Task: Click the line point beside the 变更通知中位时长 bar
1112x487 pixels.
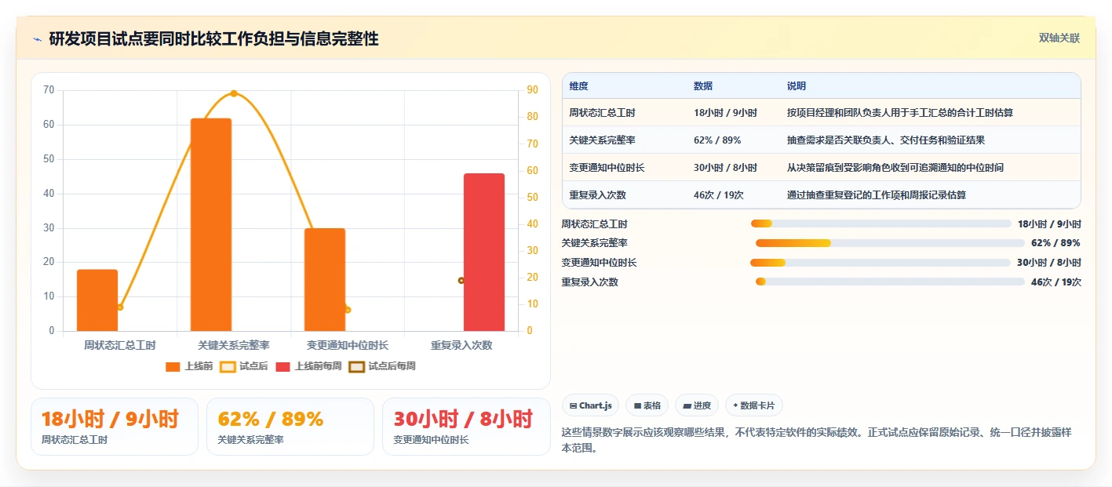Action: point(348,310)
